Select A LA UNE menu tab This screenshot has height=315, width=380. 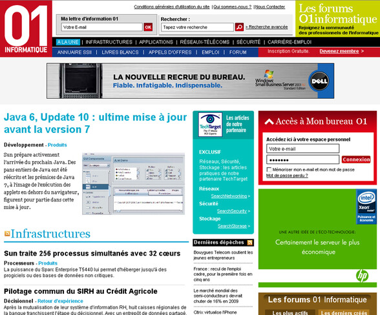tap(68, 42)
